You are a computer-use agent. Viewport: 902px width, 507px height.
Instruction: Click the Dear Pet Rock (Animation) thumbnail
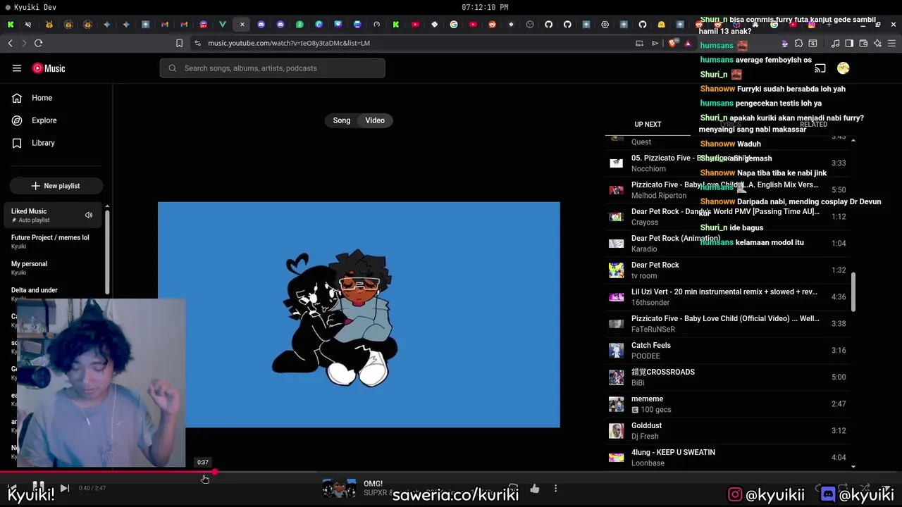pos(617,243)
